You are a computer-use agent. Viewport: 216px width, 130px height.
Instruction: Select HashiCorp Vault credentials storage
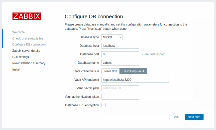133,71
